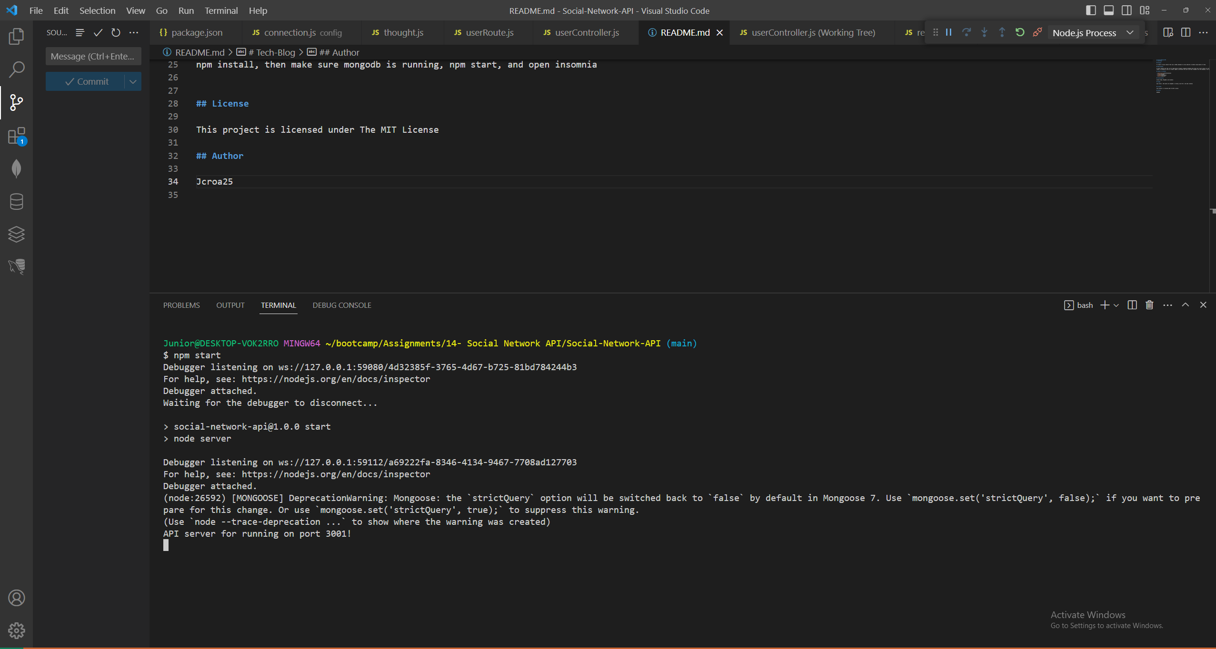Pause the debugger in debug toolbar
This screenshot has width=1216, height=649.
coord(948,32)
